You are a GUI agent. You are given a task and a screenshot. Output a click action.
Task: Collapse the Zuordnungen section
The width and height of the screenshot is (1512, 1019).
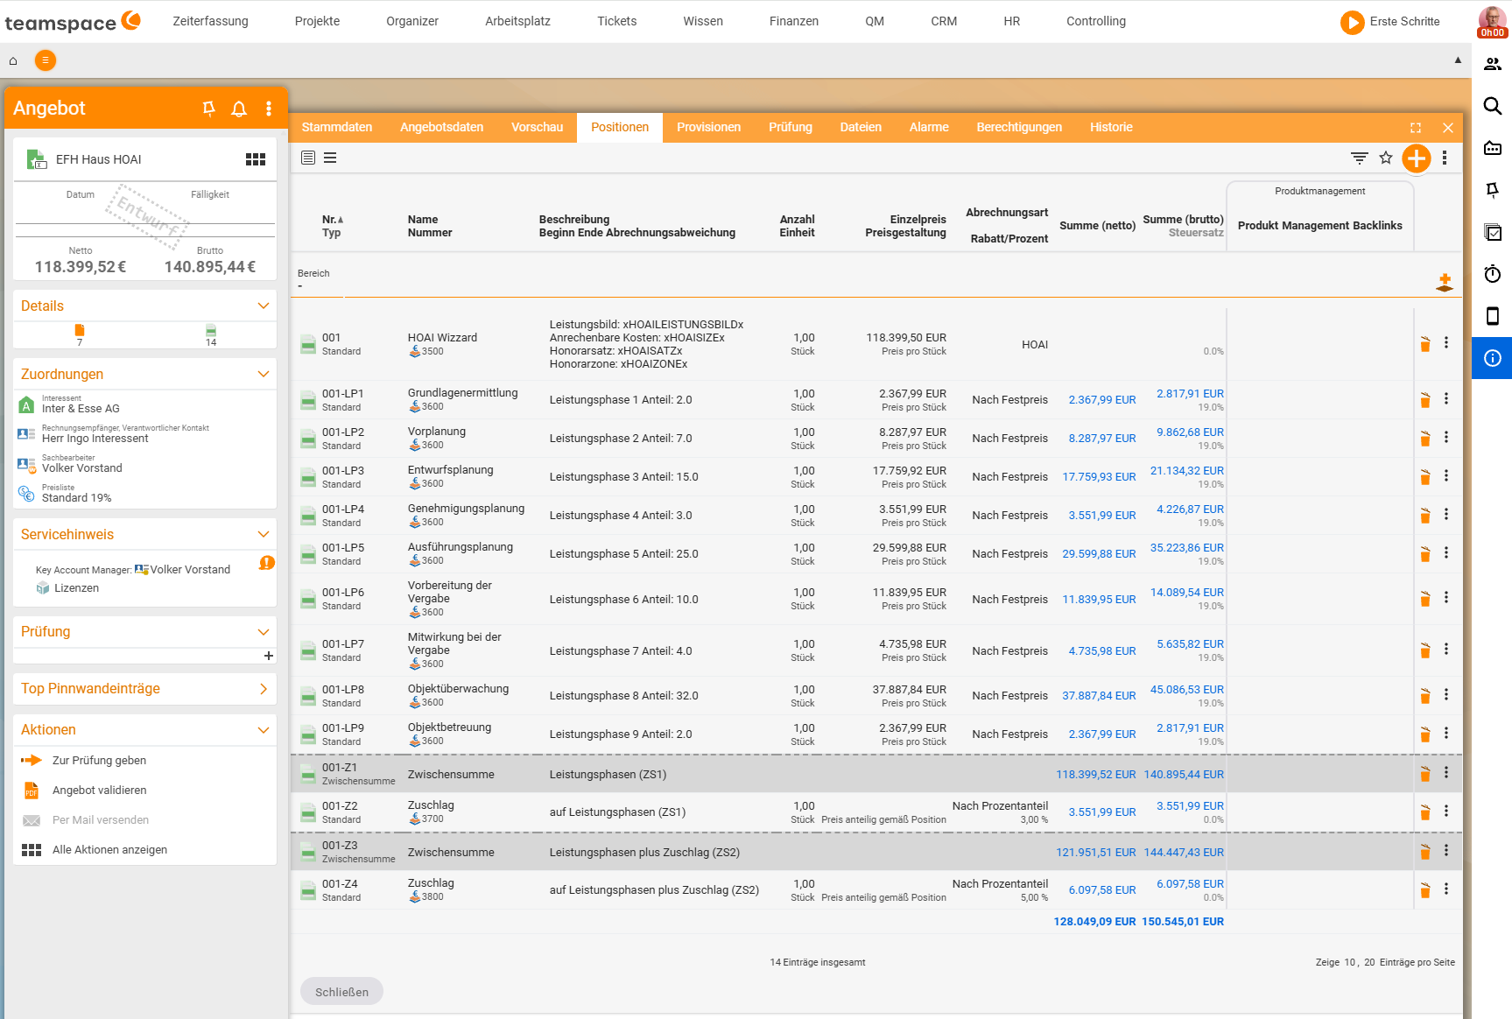pyautogui.click(x=264, y=374)
